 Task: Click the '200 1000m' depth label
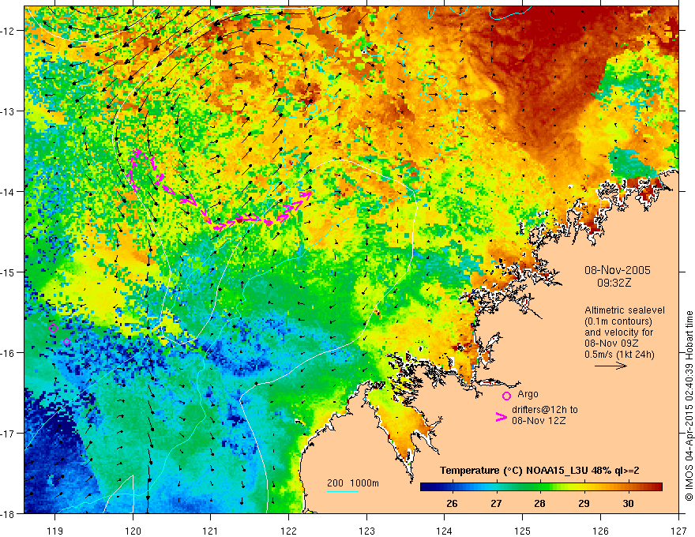pos(353,483)
